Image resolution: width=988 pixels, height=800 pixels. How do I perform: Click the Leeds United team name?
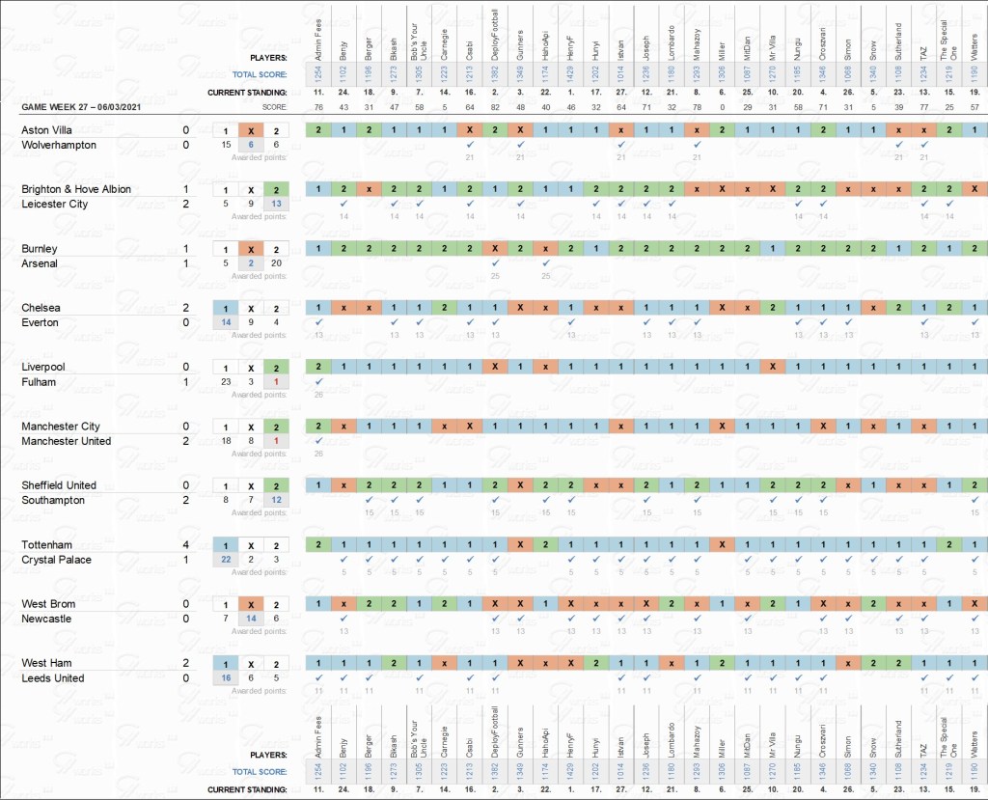click(x=53, y=678)
